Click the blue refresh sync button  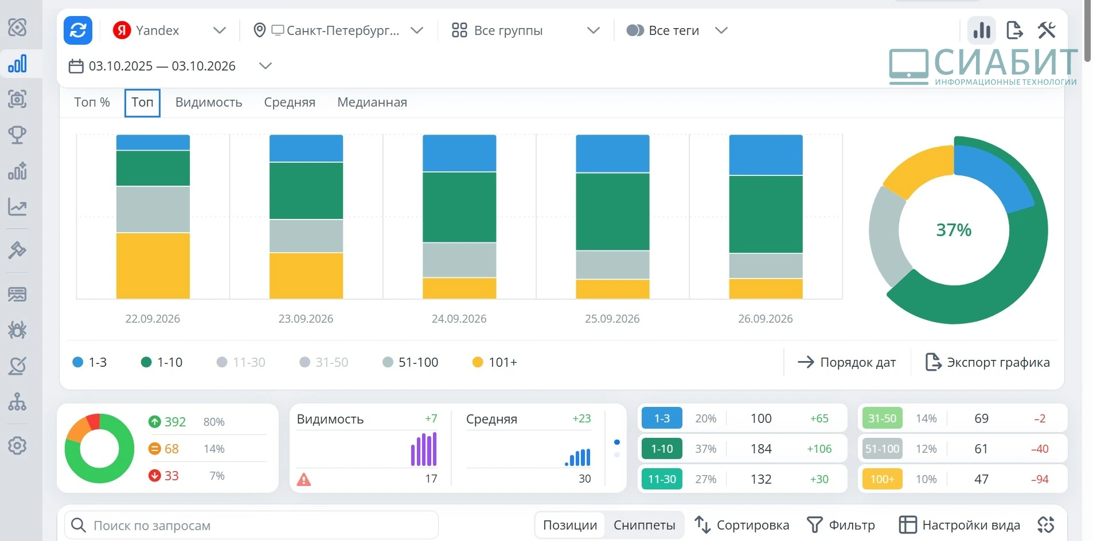pos(78,30)
